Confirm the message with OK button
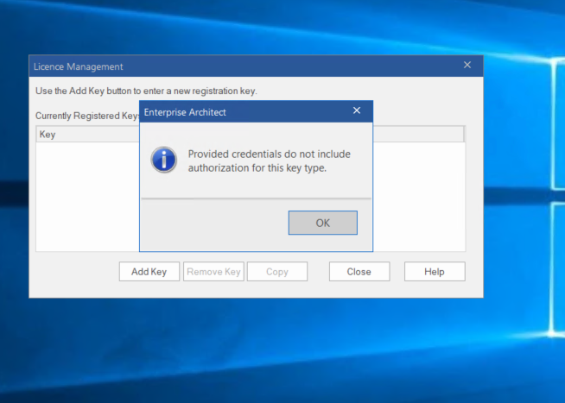The image size is (565, 403). tap(323, 223)
